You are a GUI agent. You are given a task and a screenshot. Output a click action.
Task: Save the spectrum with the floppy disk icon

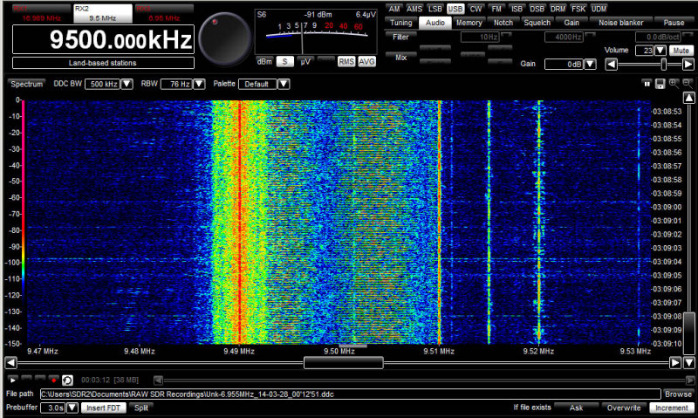point(660,84)
